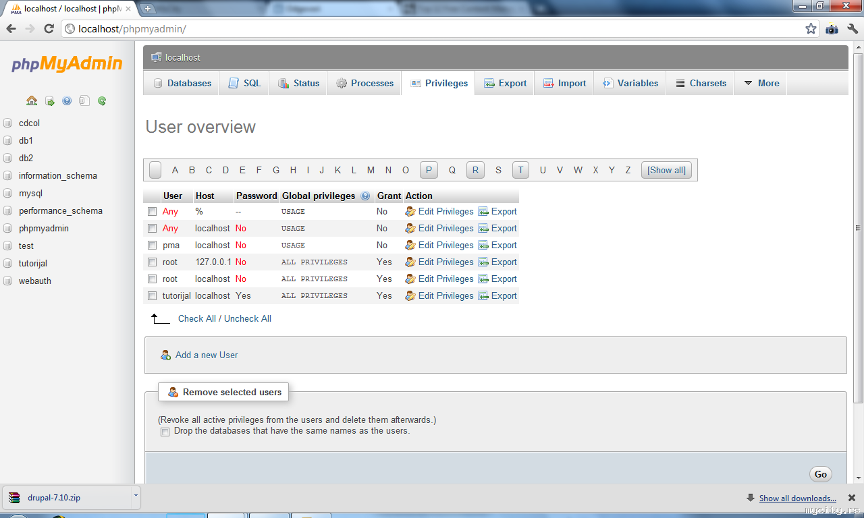Click the help icon beside Global privileges

coord(365,196)
